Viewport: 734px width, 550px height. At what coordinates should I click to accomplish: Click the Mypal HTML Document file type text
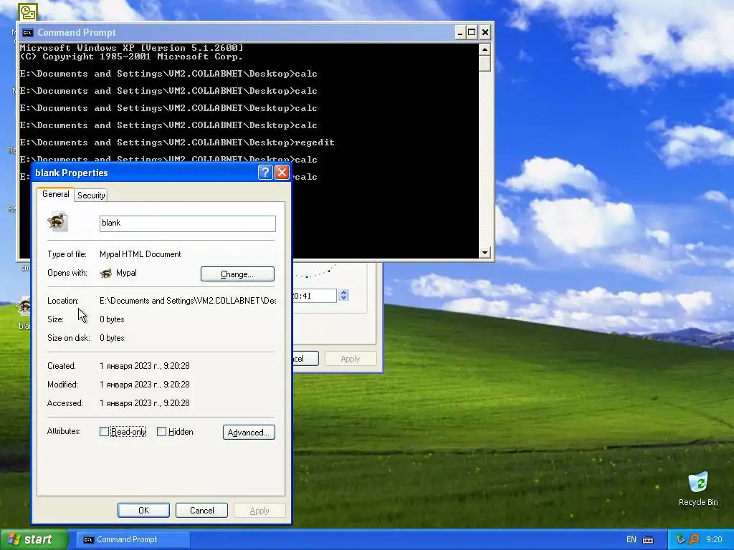[140, 254]
